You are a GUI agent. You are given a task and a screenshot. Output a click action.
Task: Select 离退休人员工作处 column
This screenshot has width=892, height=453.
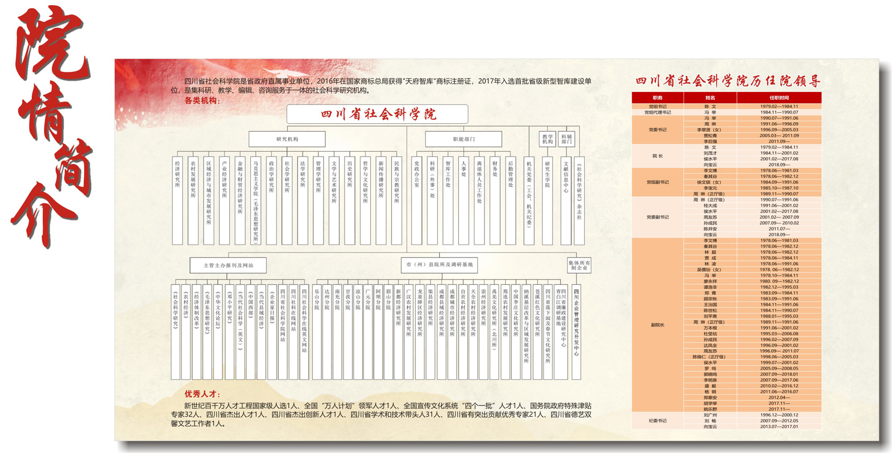pyautogui.click(x=479, y=200)
